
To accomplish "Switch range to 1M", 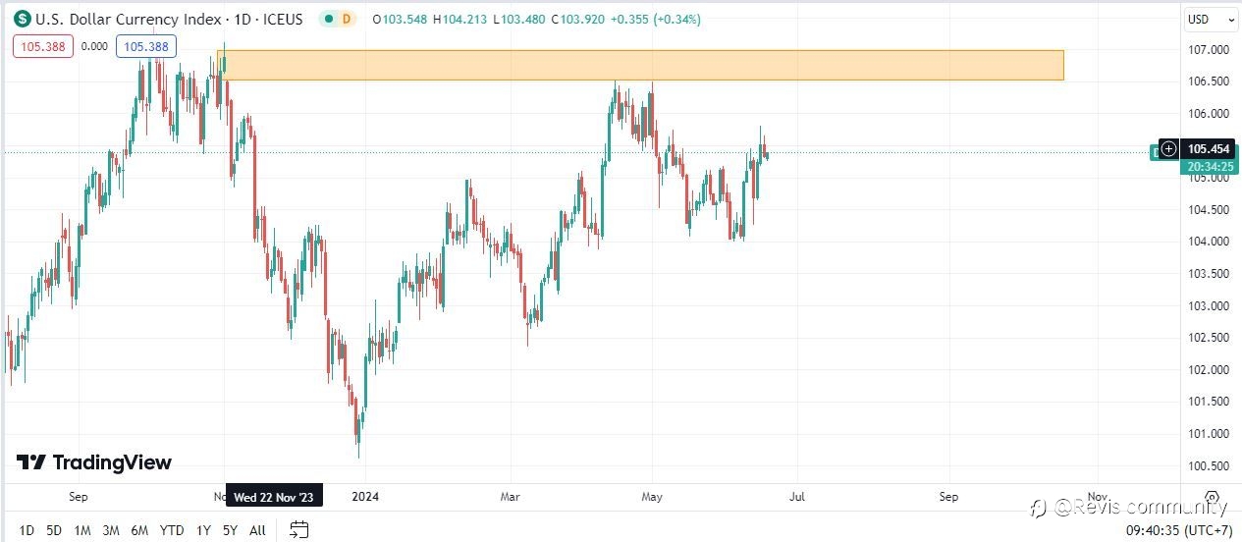I will pos(82,530).
